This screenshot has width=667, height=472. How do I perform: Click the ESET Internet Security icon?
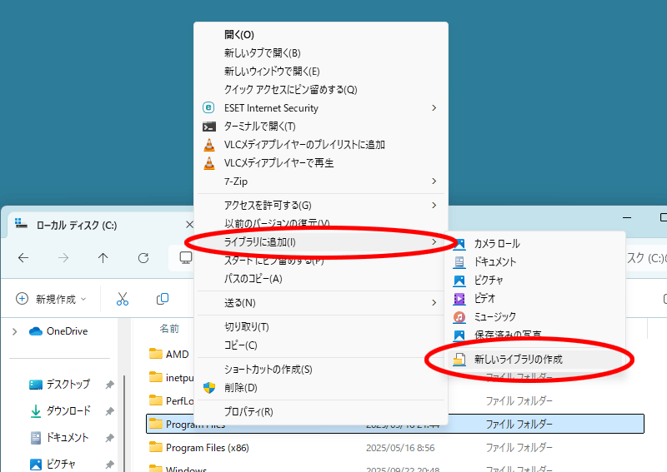(x=209, y=108)
